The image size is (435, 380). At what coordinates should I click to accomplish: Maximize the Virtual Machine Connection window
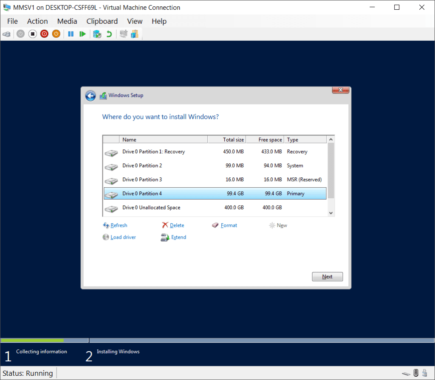tap(397, 8)
